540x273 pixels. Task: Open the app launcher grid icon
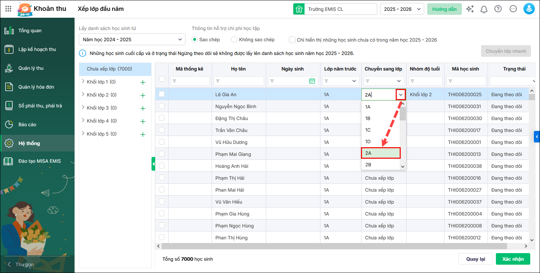pos(8,9)
